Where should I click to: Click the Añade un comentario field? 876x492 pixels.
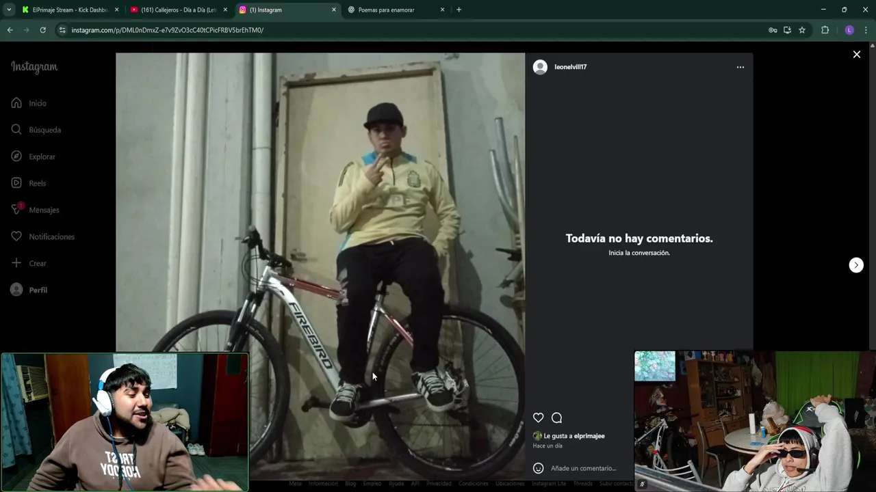583,468
